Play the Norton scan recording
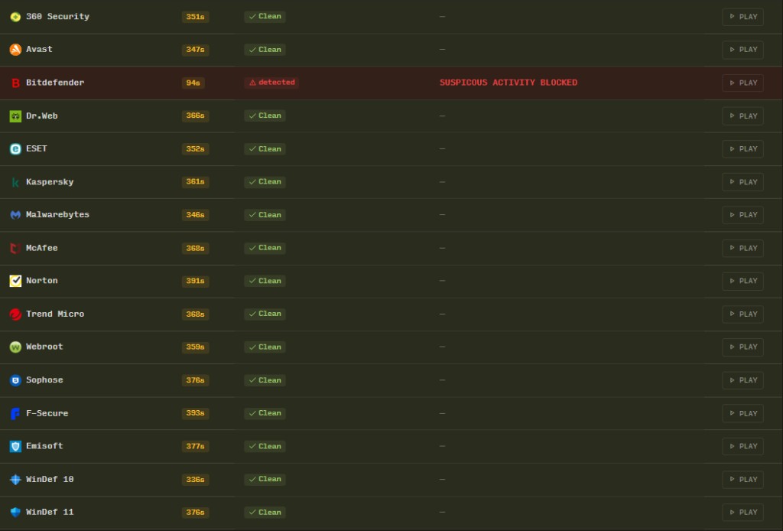This screenshot has height=531, width=783. pos(742,281)
